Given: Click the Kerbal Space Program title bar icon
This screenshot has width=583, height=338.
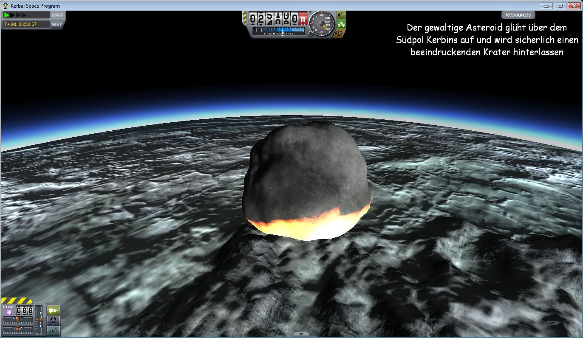Looking at the screenshot, I should (x=6, y=6).
